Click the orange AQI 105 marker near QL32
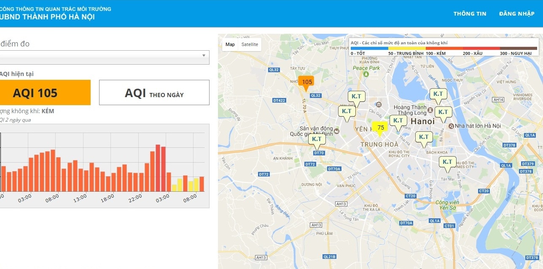543x269 pixels. (x=306, y=82)
